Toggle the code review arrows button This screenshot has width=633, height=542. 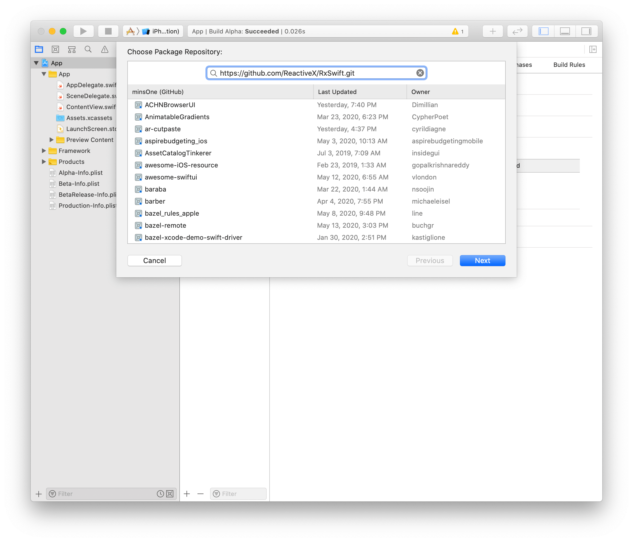(x=517, y=31)
